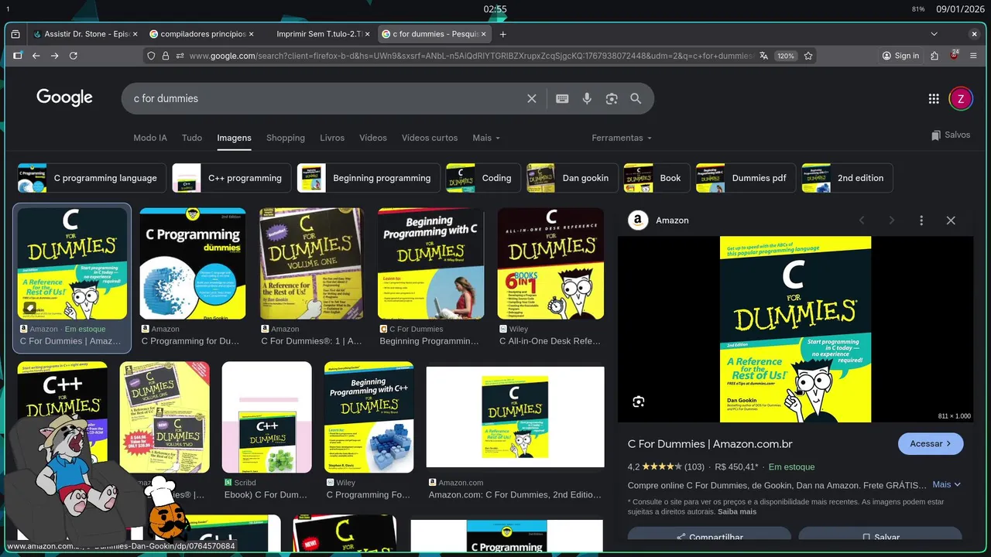Screen dimensions: 991x557
Task: Go forward in browser history
Action: pyautogui.click(x=54, y=56)
